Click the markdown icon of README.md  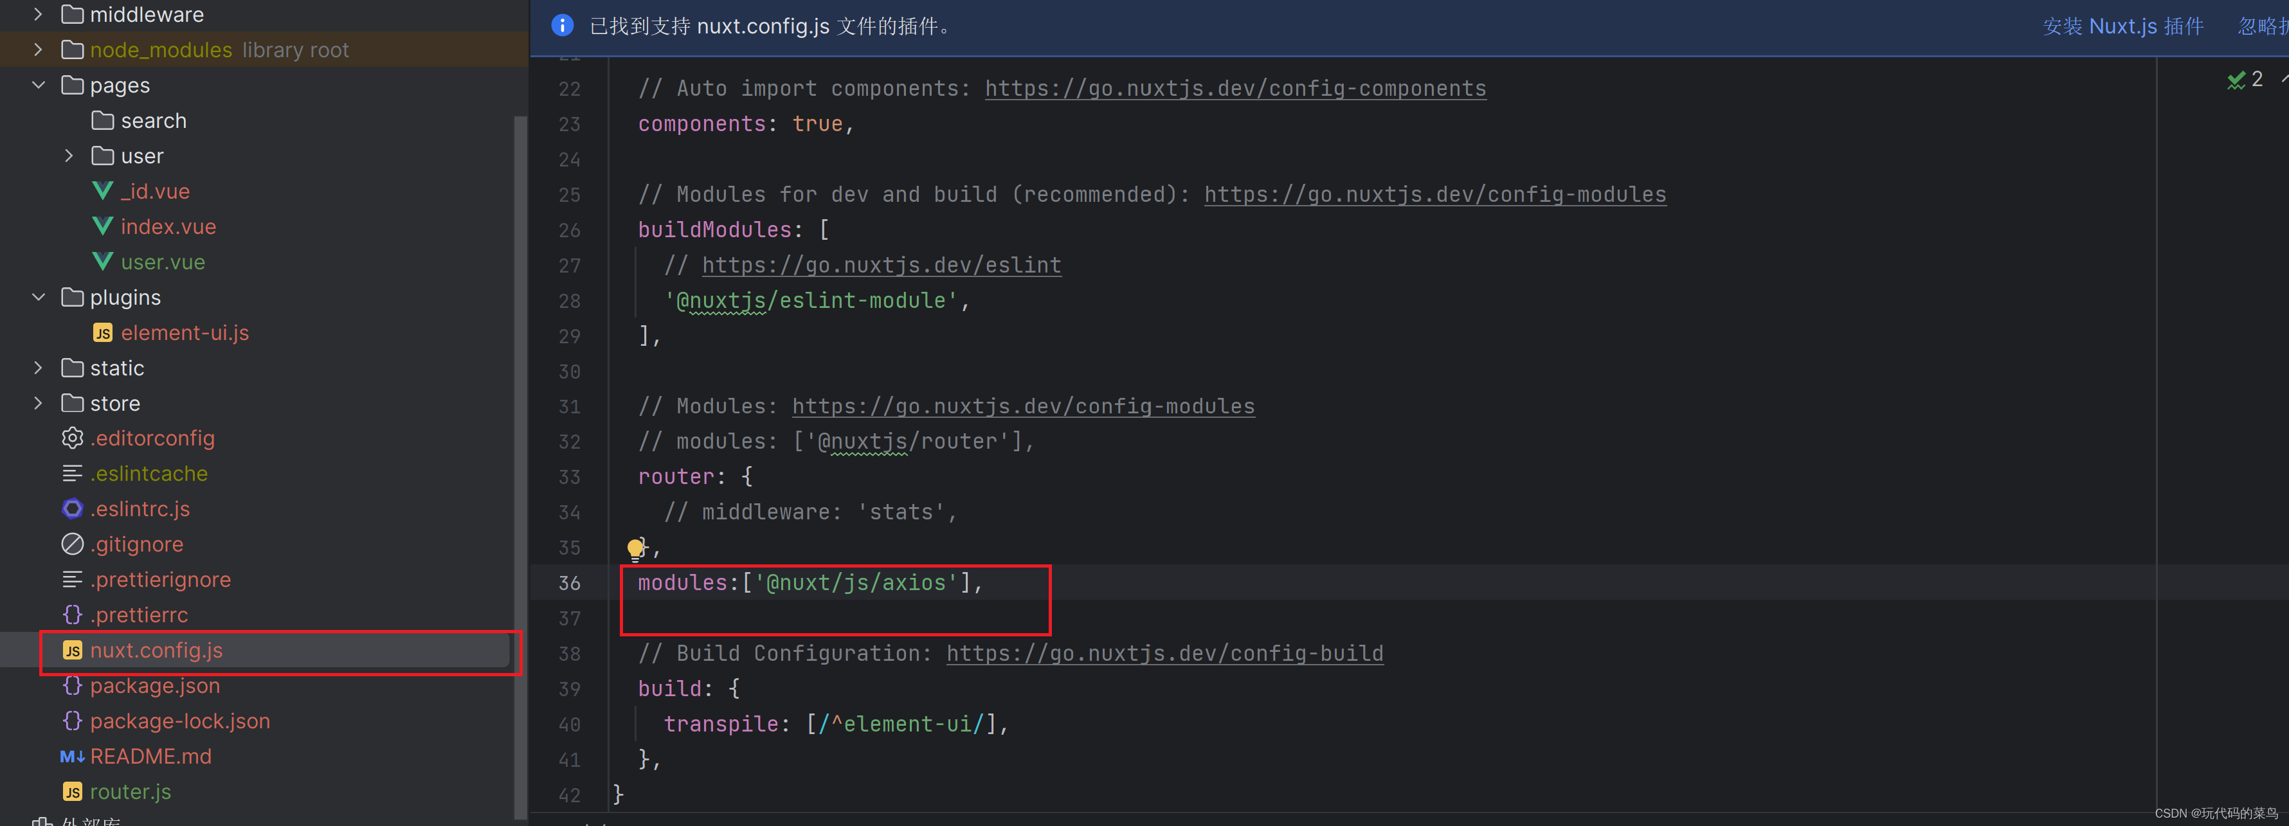pos(72,757)
